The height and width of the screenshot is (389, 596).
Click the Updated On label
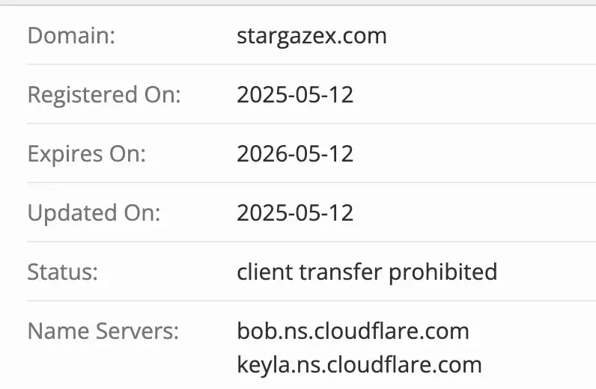click(94, 212)
